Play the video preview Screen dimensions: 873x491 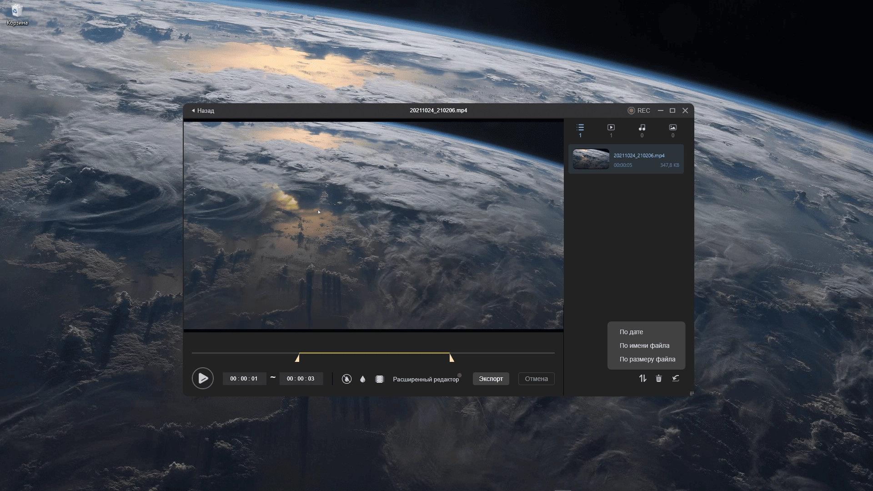pos(203,378)
